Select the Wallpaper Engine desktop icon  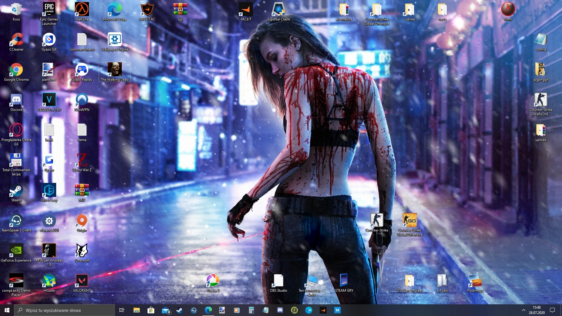[115, 42]
